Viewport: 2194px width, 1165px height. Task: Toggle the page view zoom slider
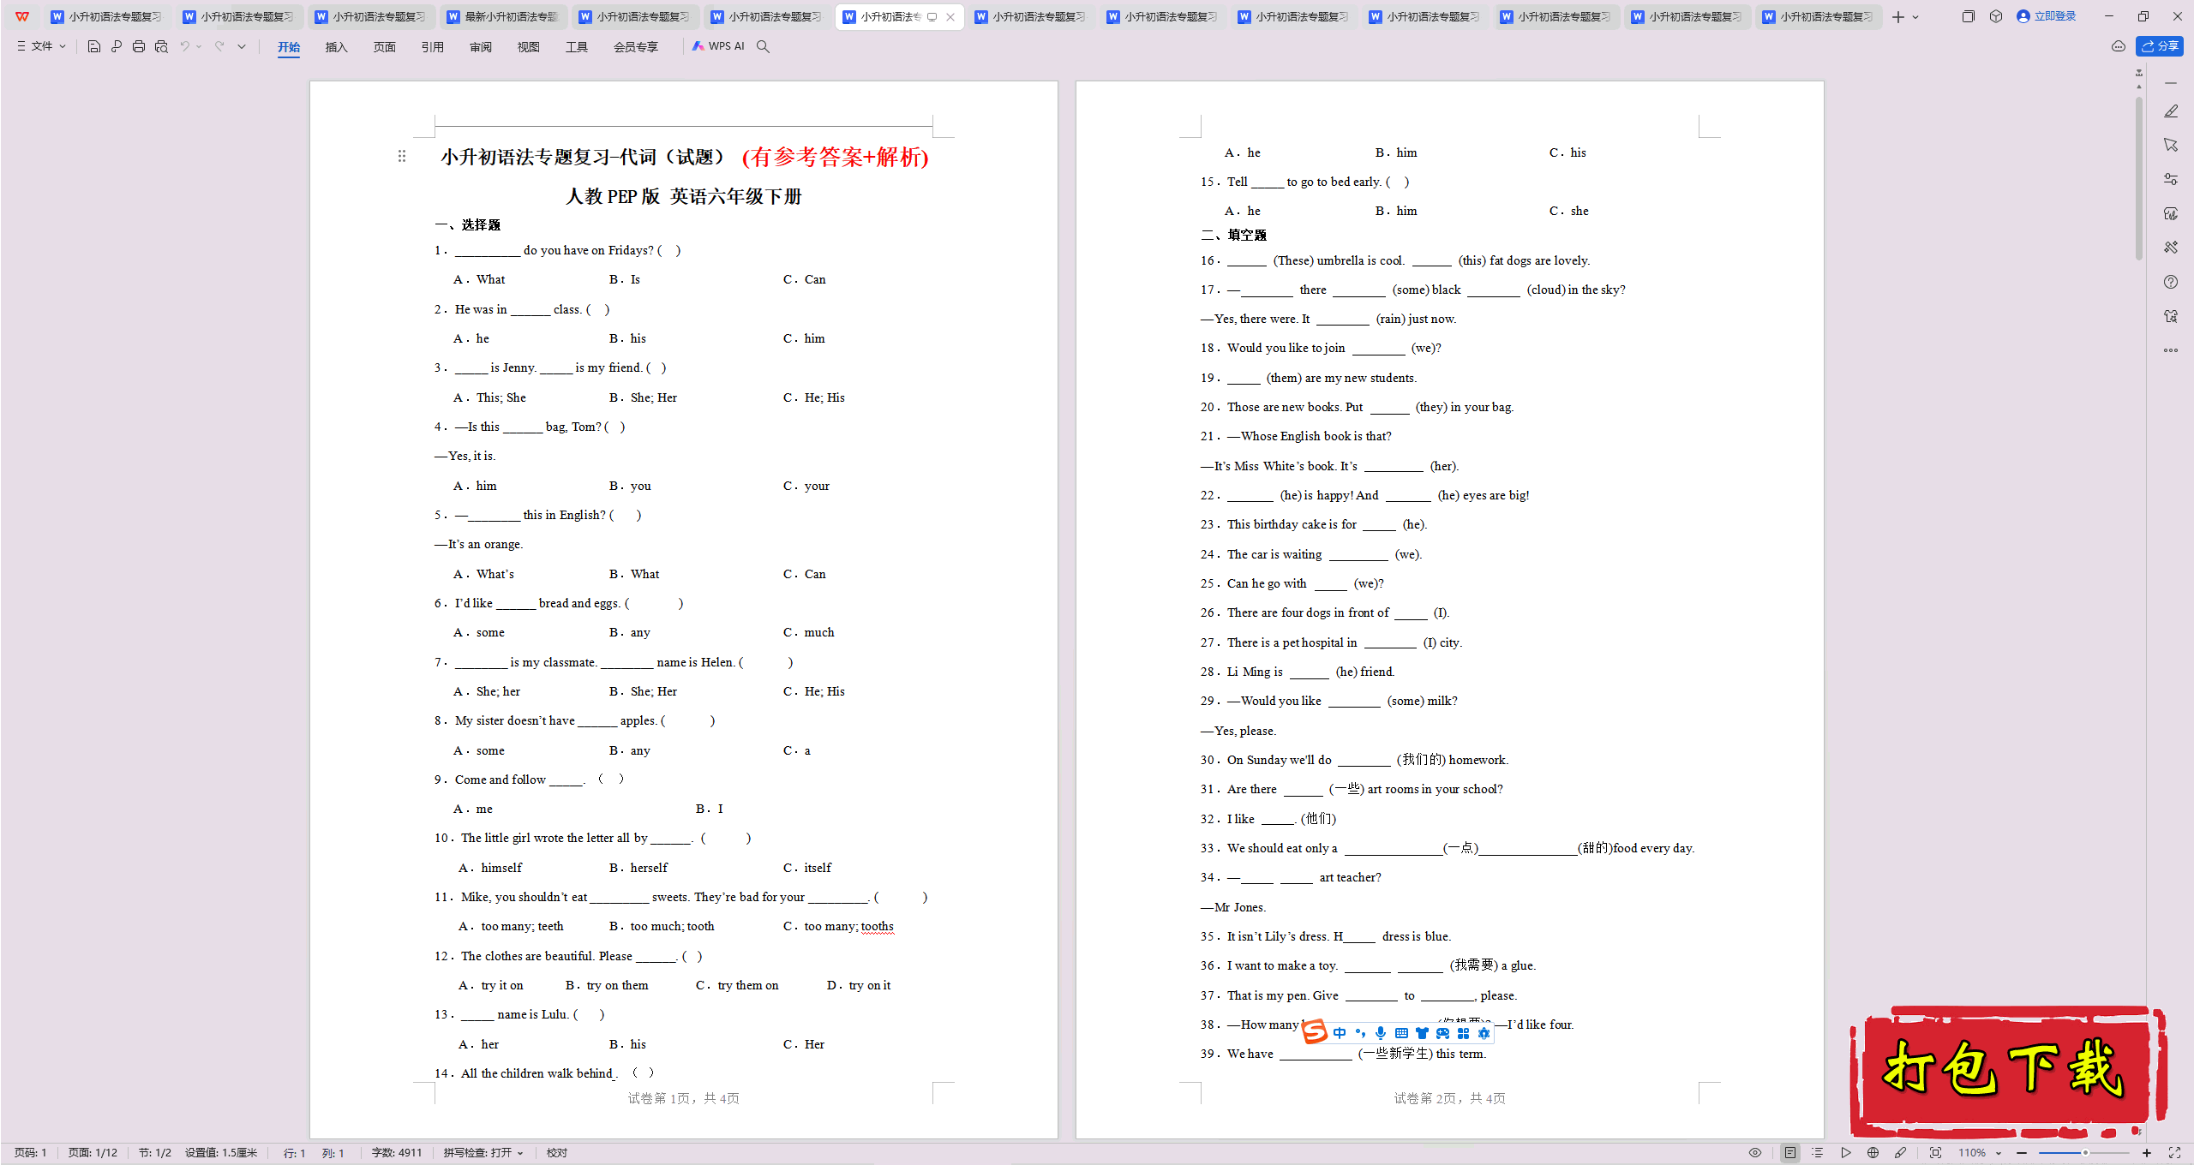2089,1150
